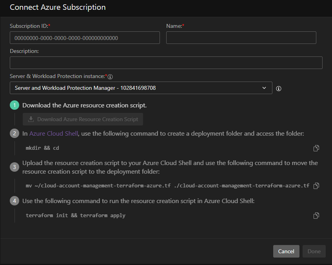Click the Subscription ID input field
The image size is (332, 265).
pyautogui.click(x=85, y=38)
